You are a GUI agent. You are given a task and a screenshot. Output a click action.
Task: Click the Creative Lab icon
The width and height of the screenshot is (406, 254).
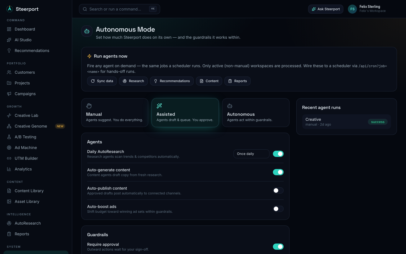coord(9,116)
